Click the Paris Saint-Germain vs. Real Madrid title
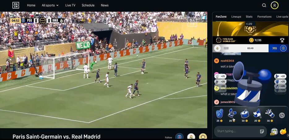289x140 pixels. [x=56, y=137]
